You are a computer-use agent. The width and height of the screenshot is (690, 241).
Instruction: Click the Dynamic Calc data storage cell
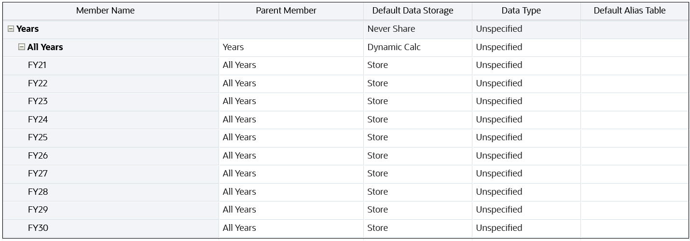point(394,47)
